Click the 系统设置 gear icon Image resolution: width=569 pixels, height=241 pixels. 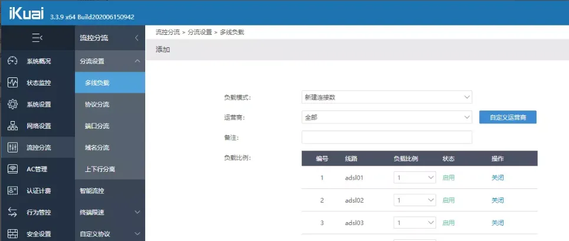[x=13, y=105]
